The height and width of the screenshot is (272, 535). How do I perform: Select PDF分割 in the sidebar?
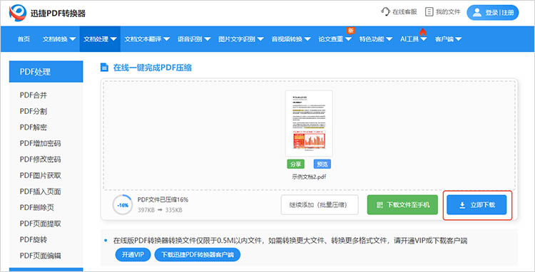34,111
